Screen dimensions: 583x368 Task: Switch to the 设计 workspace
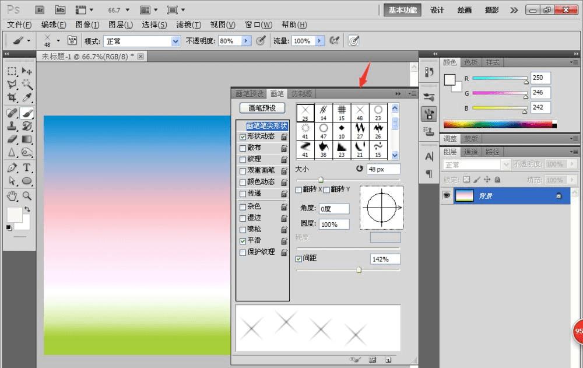point(437,10)
